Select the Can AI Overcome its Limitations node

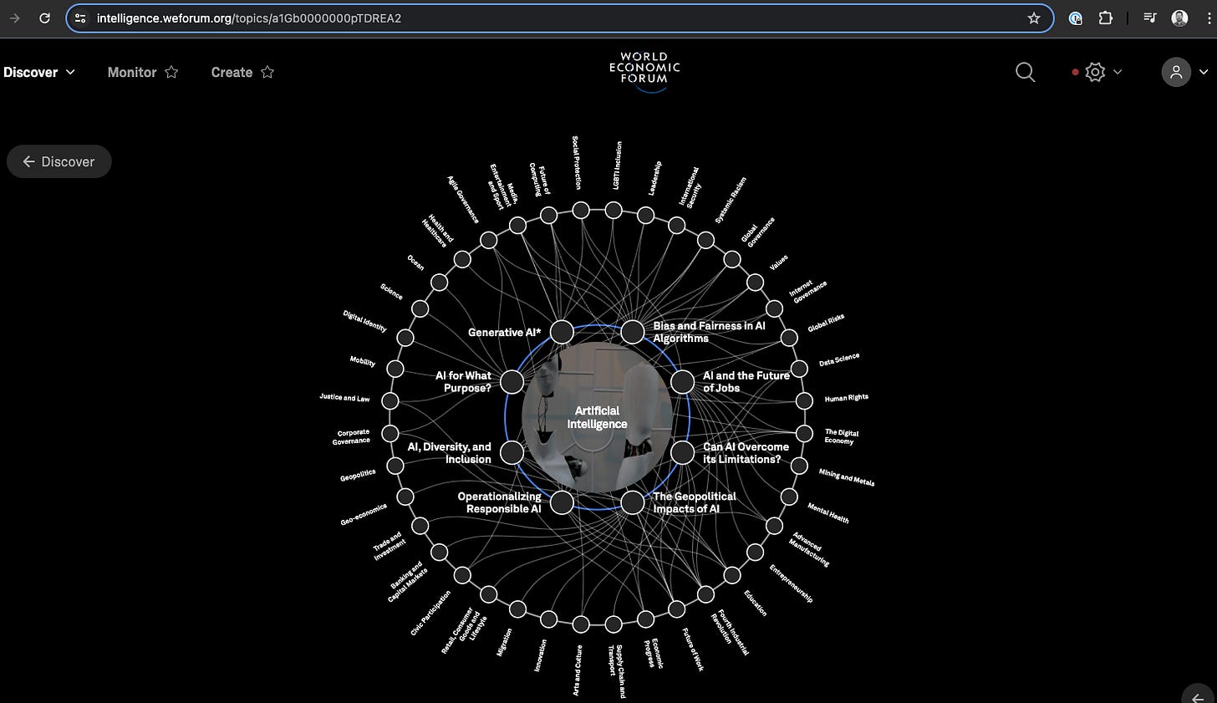[x=683, y=452]
